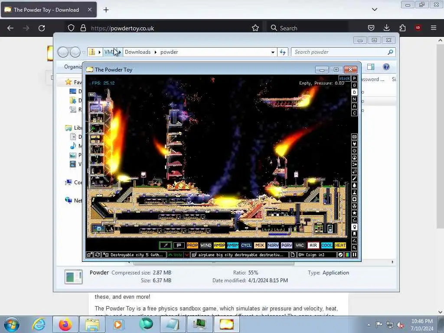Open the Powders pile menu
The width and height of the screenshot is (444, 333).
354,192
